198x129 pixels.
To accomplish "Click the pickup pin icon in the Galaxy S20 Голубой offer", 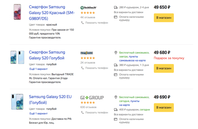I will (x=116, y=53).
